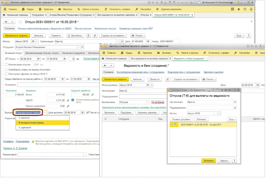Follow the Реестр отпусков link
Viewport: 267px width, 179px height.
point(83,28)
